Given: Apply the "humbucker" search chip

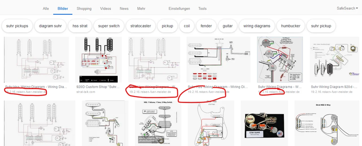Looking at the screenshot, I should pos(291,26).
